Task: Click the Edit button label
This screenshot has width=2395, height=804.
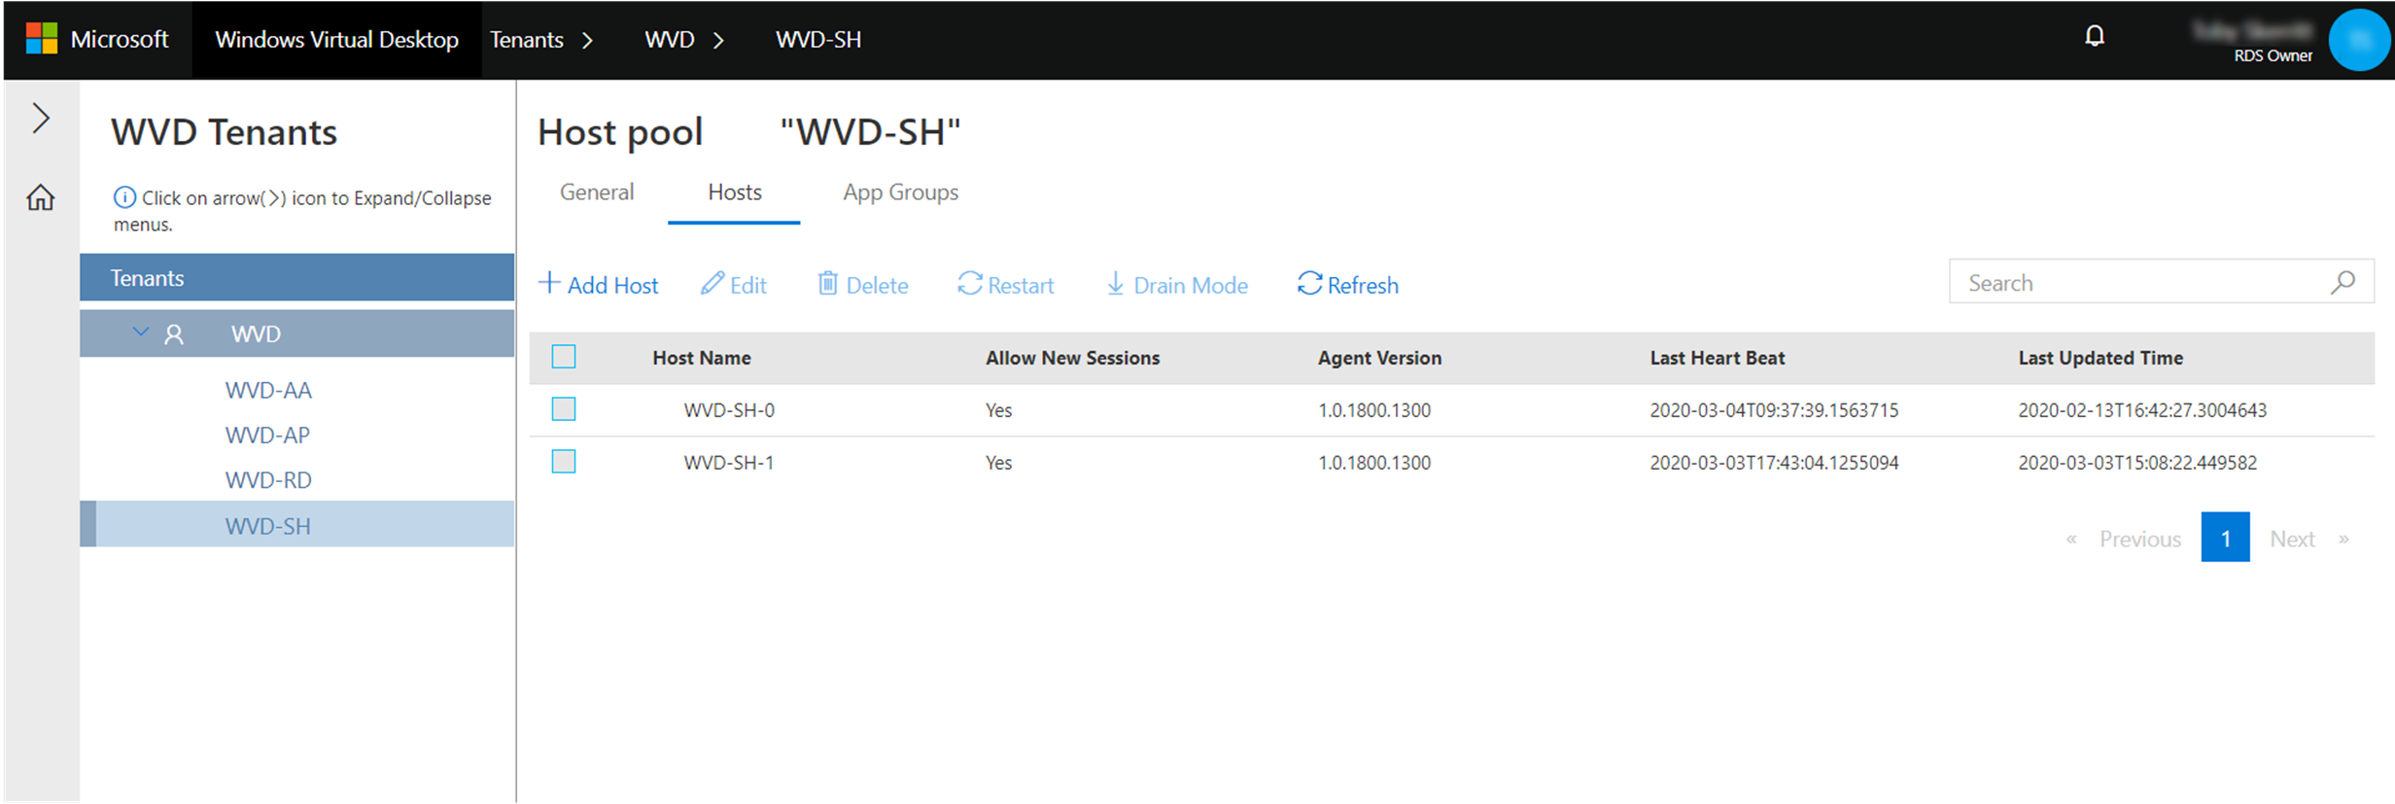Action: pos(748,286)
